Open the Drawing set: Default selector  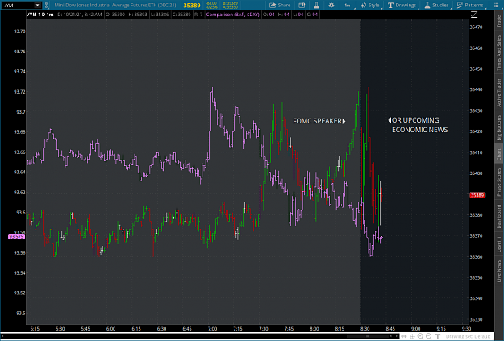tap(468, 336)
